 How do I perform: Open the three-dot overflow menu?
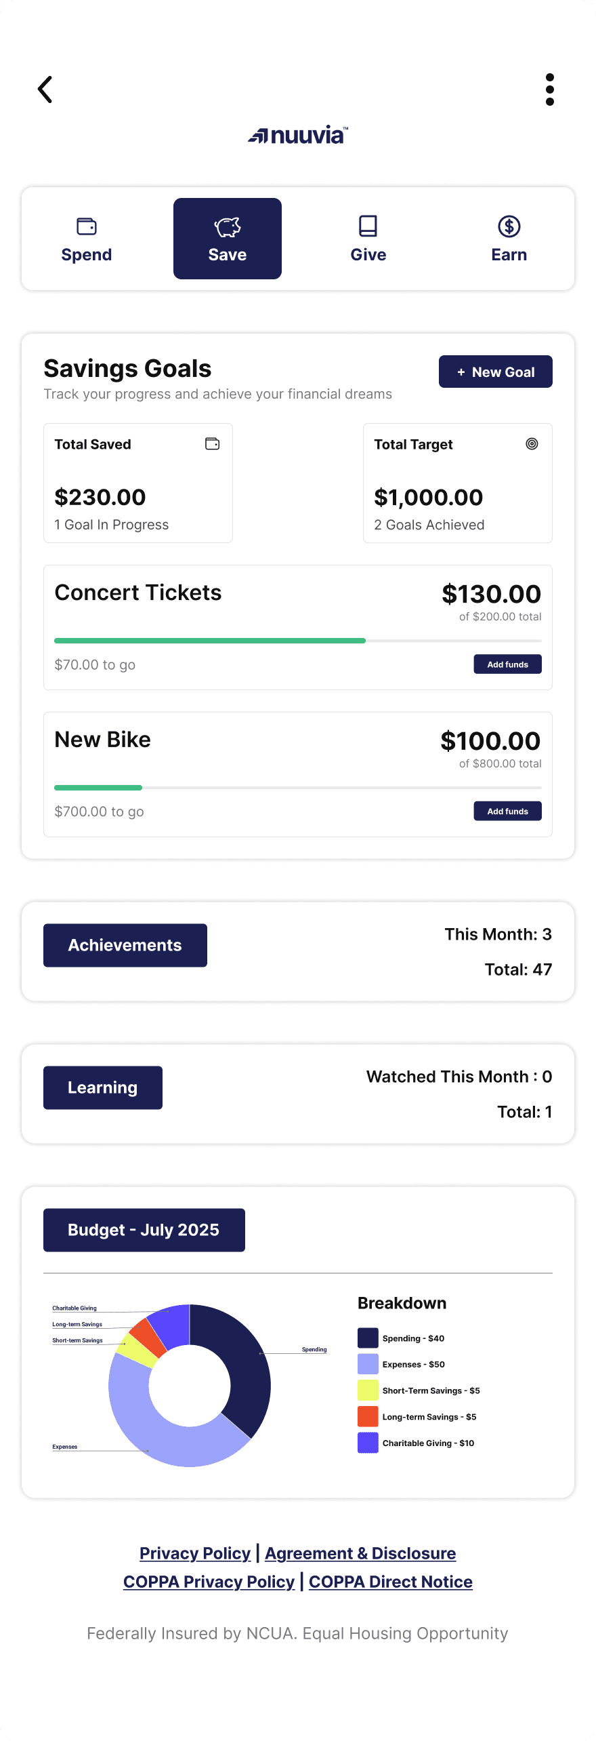tap(549, 89)
